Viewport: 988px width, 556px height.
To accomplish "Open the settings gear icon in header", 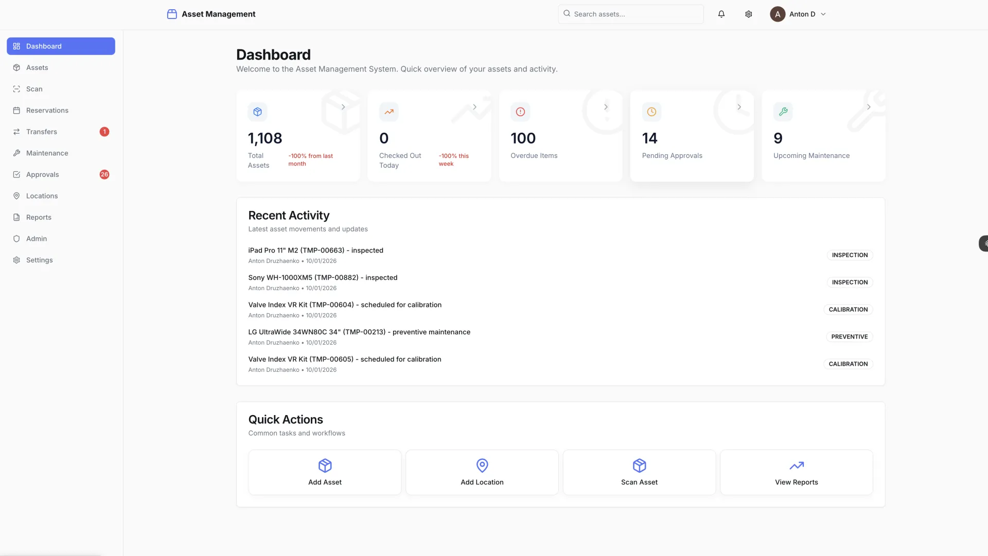I will tap(749, 14).
